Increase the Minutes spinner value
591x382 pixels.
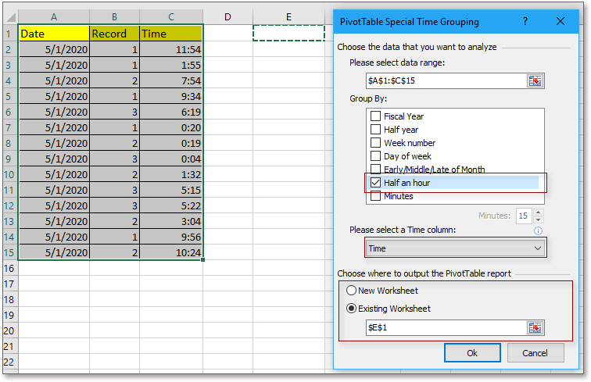pyautogui.click(x=538, y=212)
